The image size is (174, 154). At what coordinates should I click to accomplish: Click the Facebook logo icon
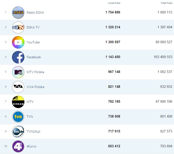18,57
